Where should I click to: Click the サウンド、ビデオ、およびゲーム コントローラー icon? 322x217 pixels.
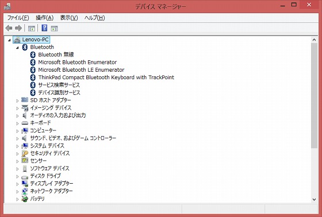25,138
